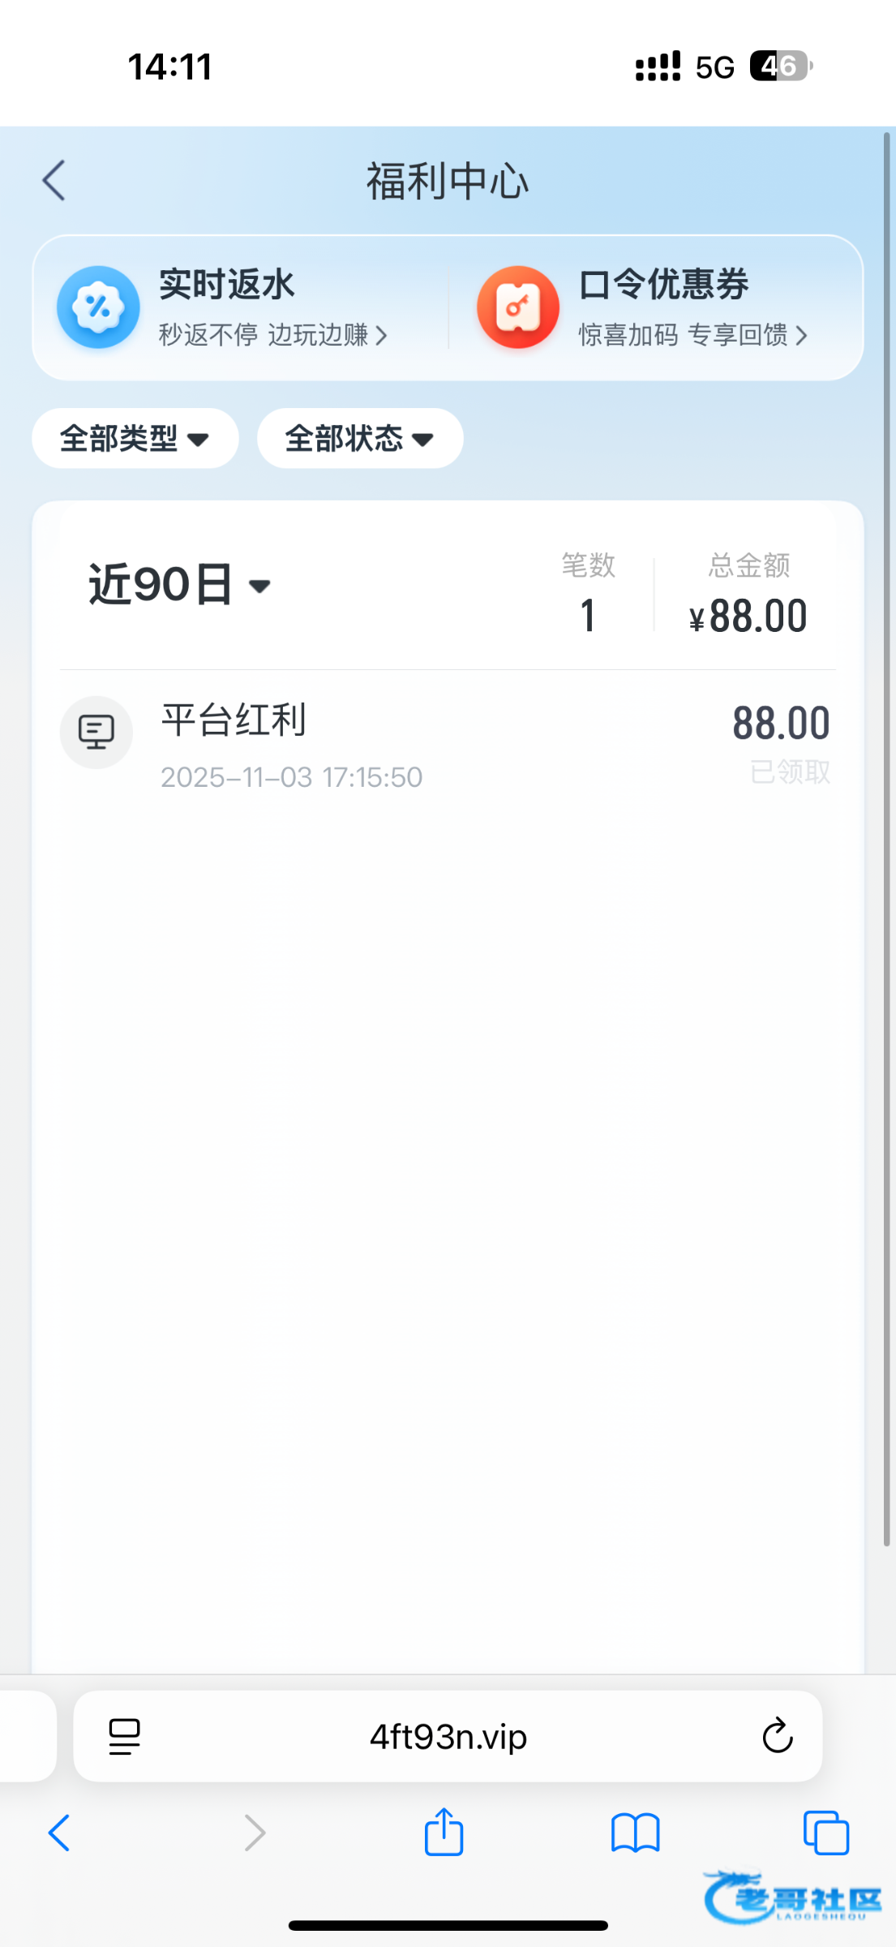
Task: Open 惊喜加码 专享回馈 link
Action: tap(692, 335)
